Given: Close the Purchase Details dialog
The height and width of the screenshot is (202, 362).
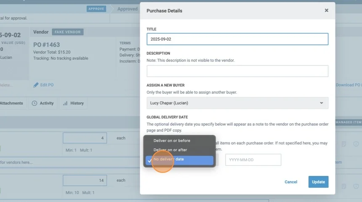Looking at the screenshot, I should [326, 10].
